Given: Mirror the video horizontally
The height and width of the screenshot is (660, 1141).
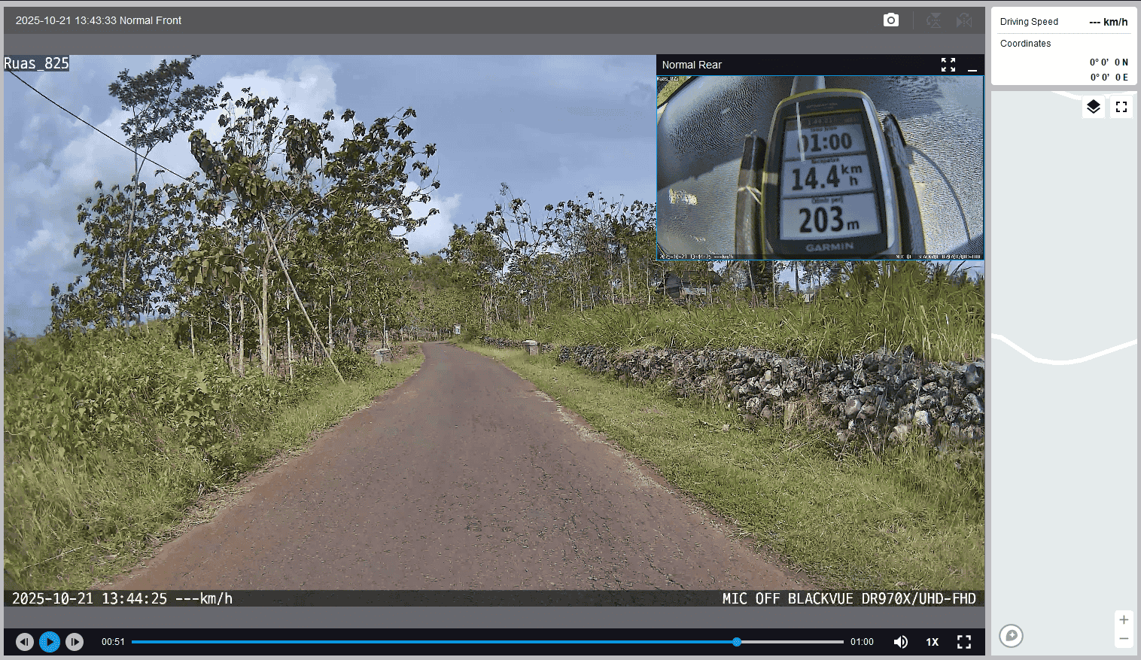Looking at the screenshot, I should (964, 20).
